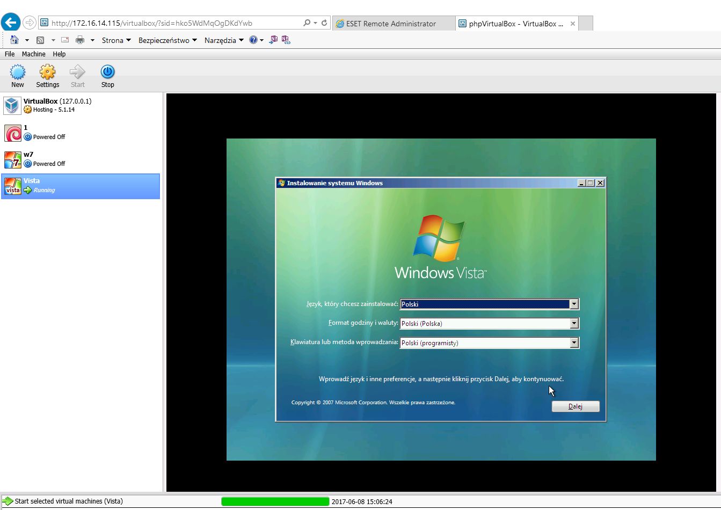The height and width of the screenshot is (510, 721).
Task: Click the Windows Vista logo in installer
Action: click(440, 247)
